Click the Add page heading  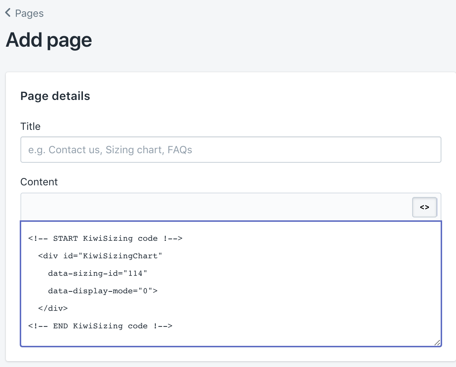coord(49,40)
